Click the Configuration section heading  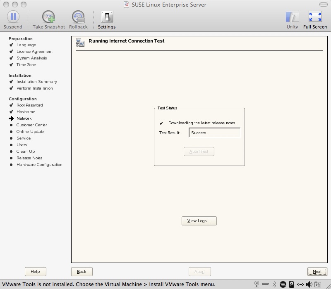[23, 99]
